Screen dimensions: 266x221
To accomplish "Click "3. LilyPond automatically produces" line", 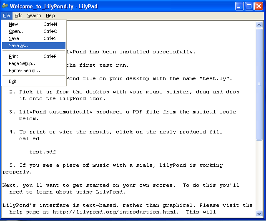I will click(123, 112).
